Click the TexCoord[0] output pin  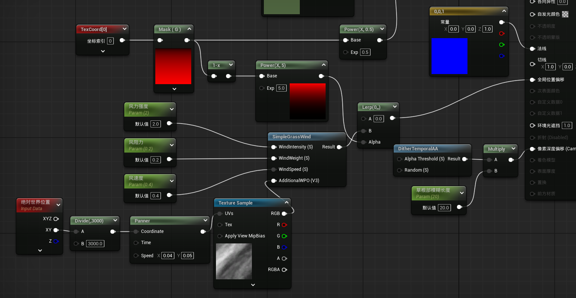pyautogui.click(x=122, y=40)
